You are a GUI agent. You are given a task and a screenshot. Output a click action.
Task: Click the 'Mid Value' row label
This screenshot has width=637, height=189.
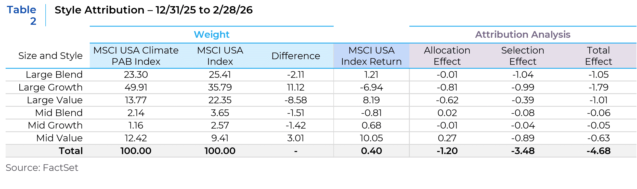59,138
